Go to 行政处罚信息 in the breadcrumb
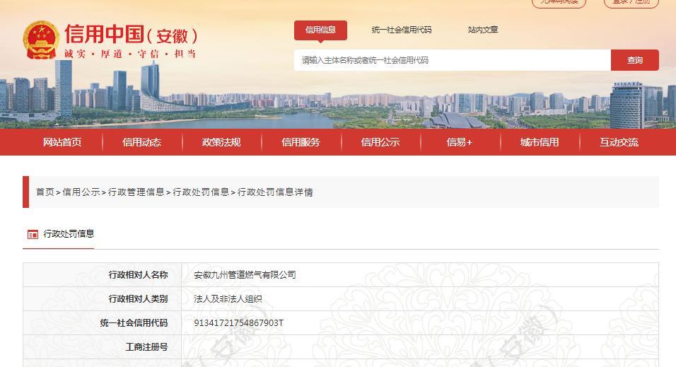This screenshot has width=676, height=367. [201, 192]
